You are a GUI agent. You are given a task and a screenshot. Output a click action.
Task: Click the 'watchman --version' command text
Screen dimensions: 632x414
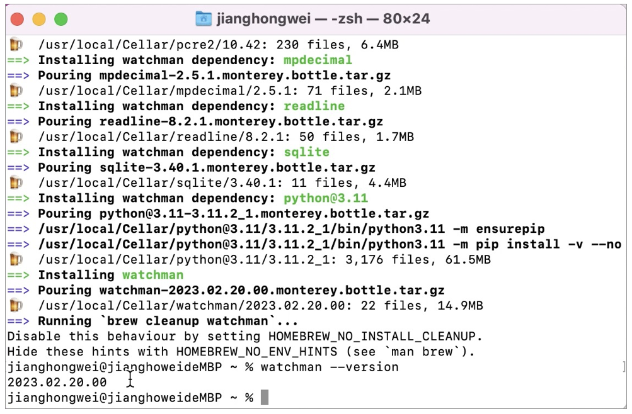330,367
